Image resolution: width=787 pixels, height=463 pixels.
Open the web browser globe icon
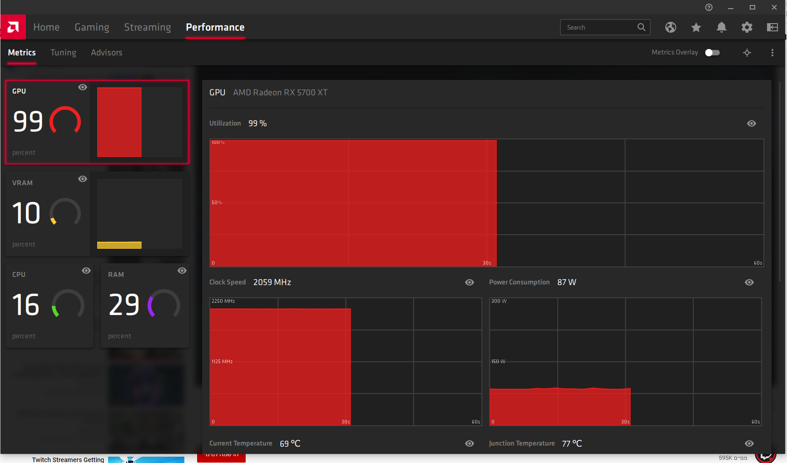(x=670, y=27)
